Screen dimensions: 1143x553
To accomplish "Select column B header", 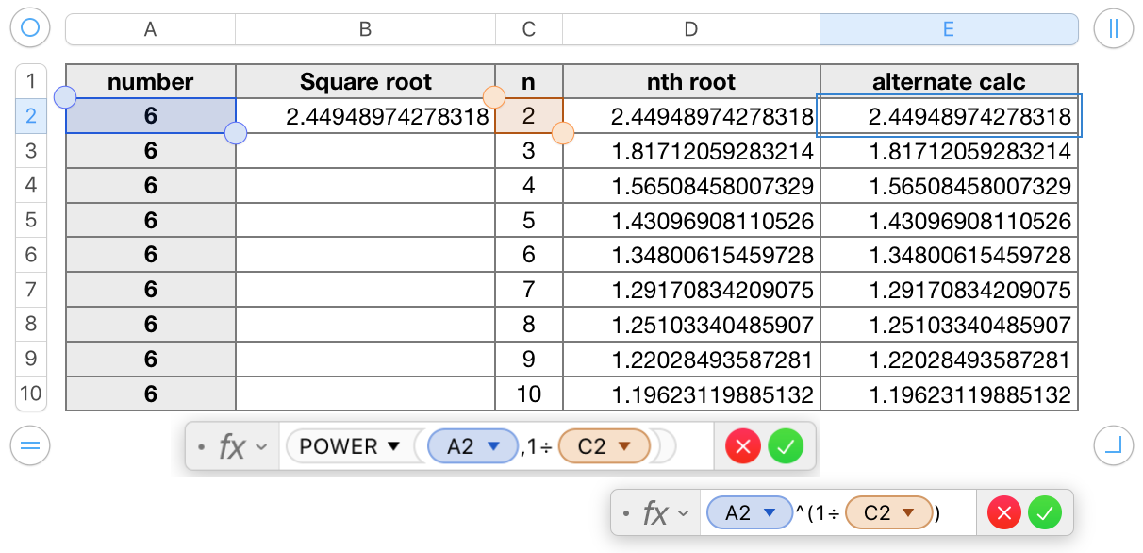I will (x=365, y=29).
